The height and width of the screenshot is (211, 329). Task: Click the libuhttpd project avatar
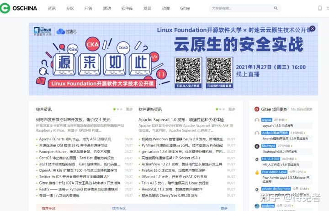(257, 146)
